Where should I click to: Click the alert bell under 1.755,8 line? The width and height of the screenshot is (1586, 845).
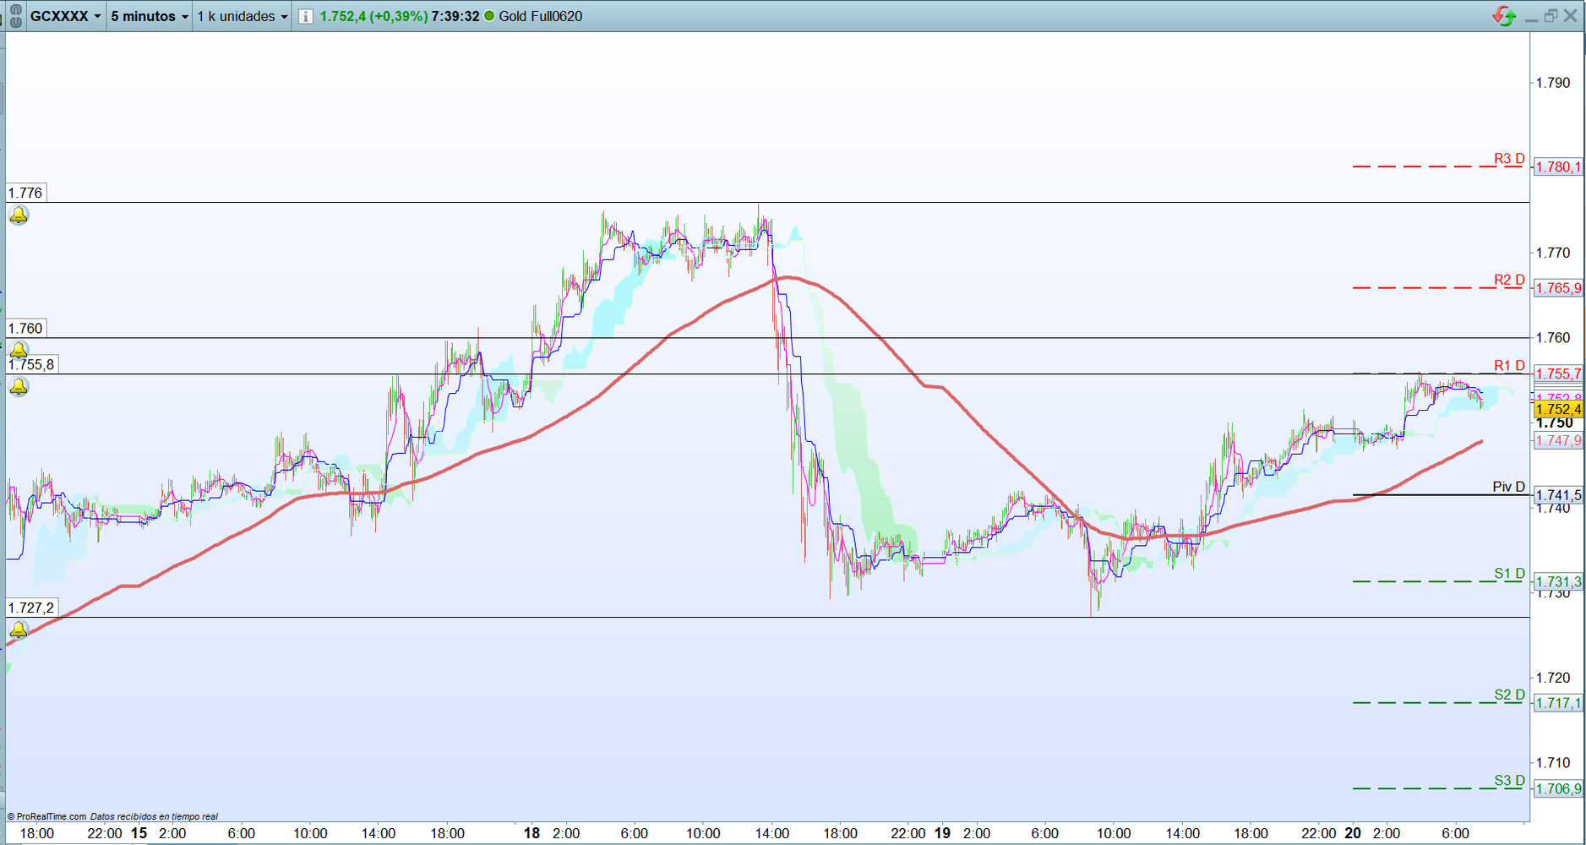pos(19,387)
